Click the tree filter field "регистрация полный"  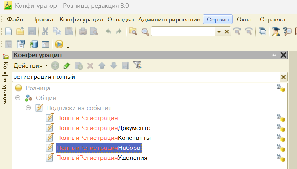(x=146, y=77)
